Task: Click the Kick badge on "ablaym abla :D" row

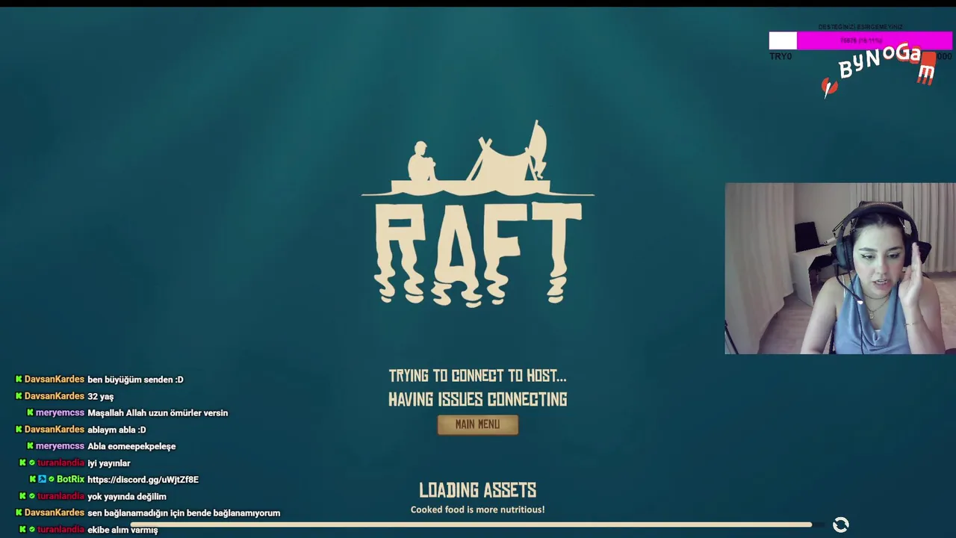Action: pyautogui.click(x=19, y=430)
